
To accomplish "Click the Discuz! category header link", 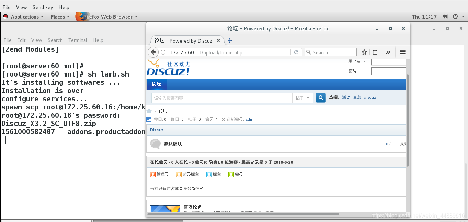I will tap(158, 130).
